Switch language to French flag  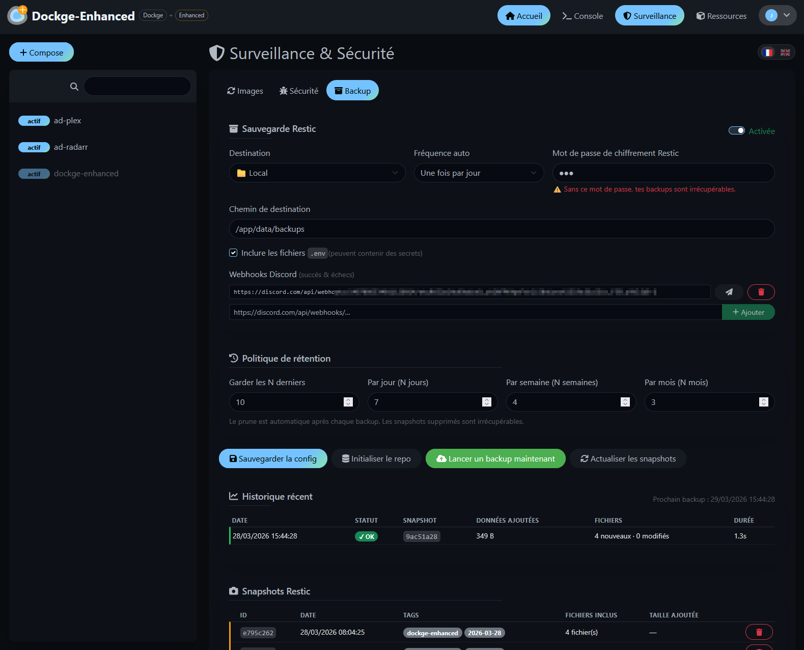[767, 52]
